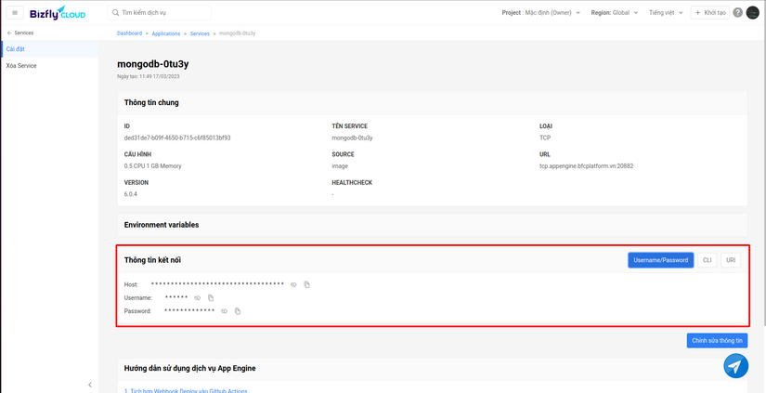
Task: Copy the Password value
Action: click(x=238, y=311)
